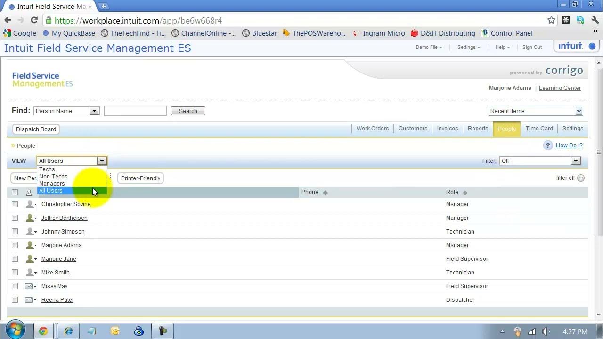Check the box for Missy May
The image size is (603, 339).
point(15,286)
